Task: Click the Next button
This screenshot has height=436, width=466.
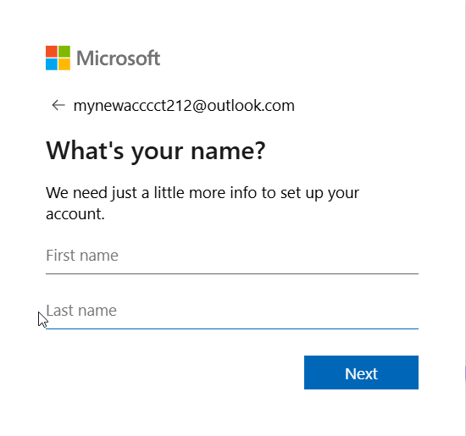Action: [361, 373]
